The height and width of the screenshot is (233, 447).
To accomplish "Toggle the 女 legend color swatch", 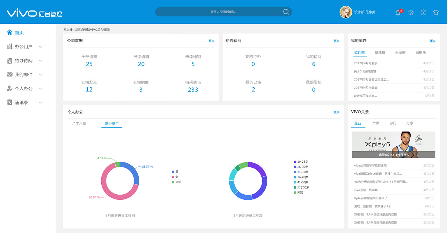I will (173, 177).
